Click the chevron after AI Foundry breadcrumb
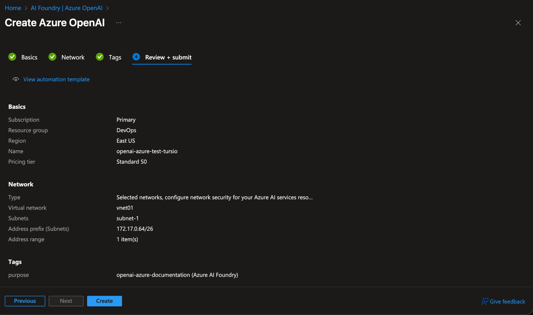 (107, 8)
